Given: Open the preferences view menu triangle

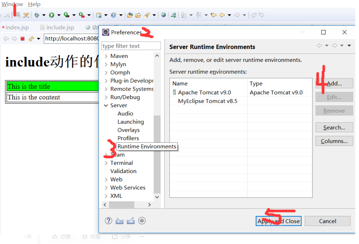Looking at the screenshot, I should click(349, 45).
